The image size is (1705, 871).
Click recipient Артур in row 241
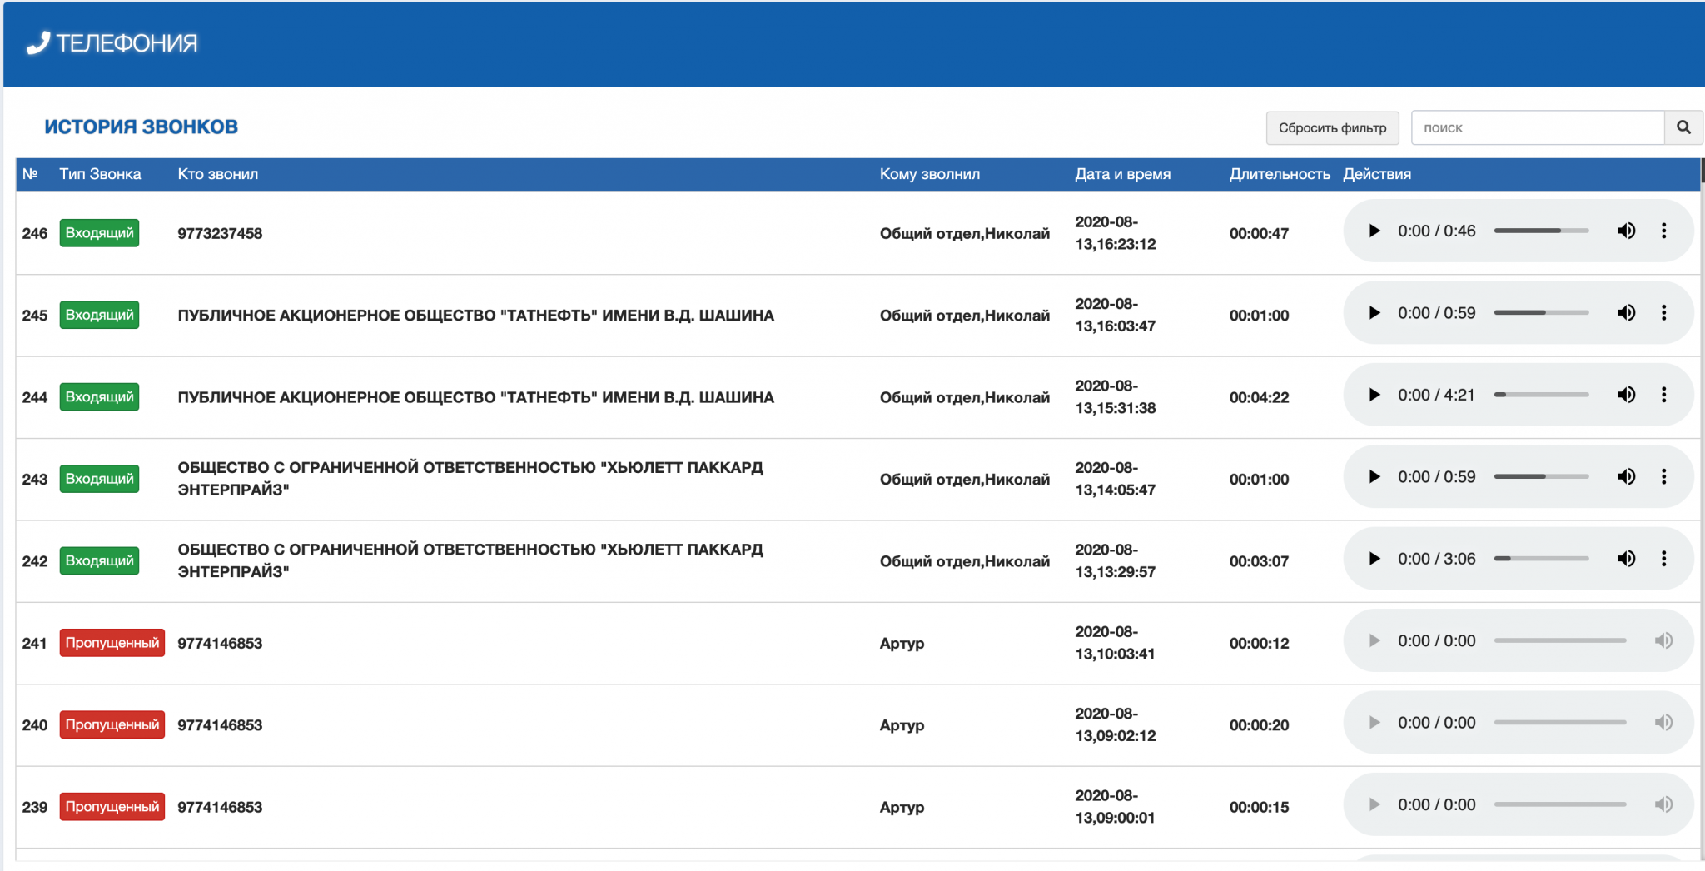[902, 643]
